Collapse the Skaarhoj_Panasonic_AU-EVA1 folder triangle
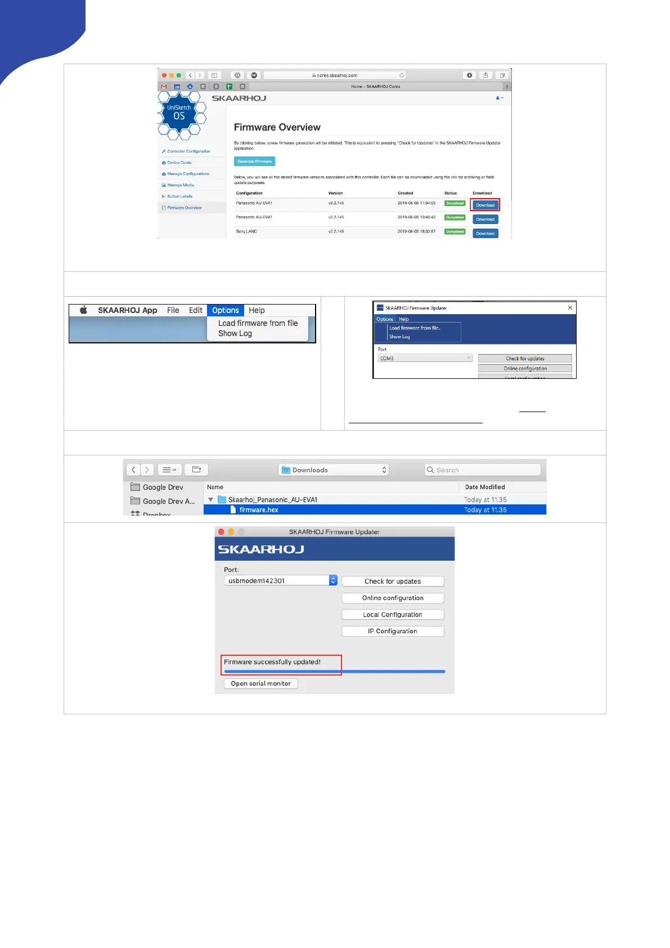Image resolution: width=670 pixels, height=948 pixels. [211, 500]
